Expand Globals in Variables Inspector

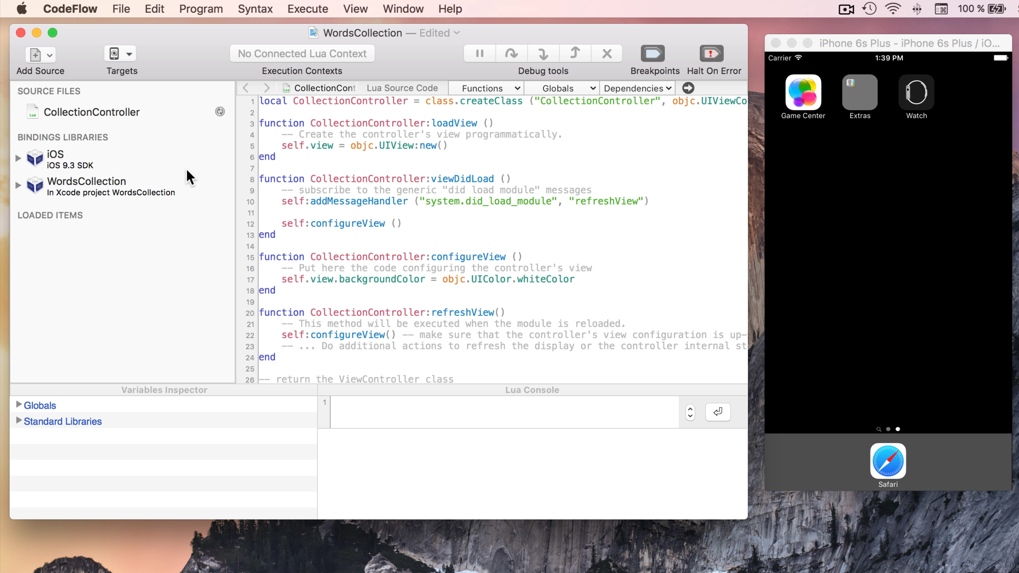click(19, 404)
